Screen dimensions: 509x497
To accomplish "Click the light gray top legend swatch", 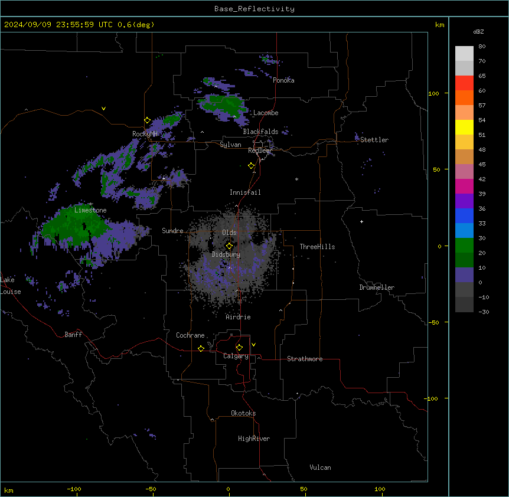I will coord(464,54).
